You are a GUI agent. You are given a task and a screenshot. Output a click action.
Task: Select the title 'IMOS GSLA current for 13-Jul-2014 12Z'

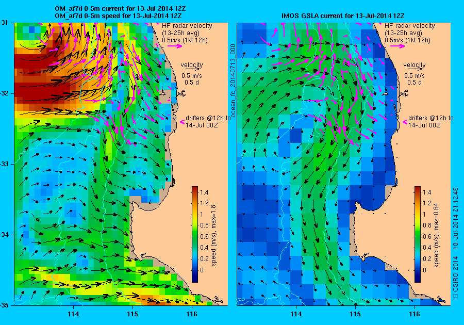coord(343,15)
